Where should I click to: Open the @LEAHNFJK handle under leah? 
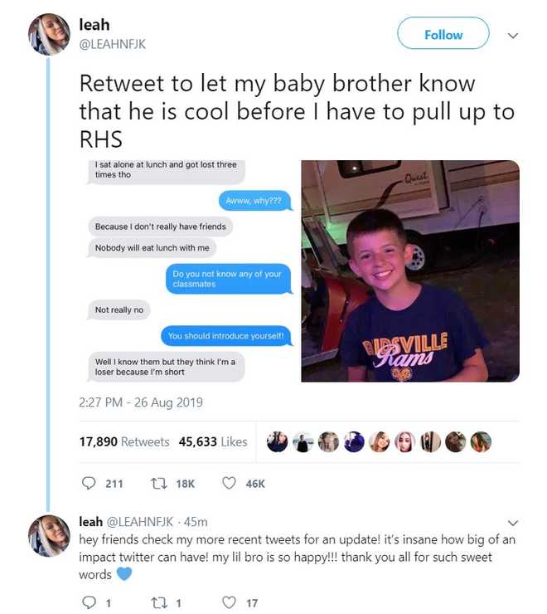[112, 44]
